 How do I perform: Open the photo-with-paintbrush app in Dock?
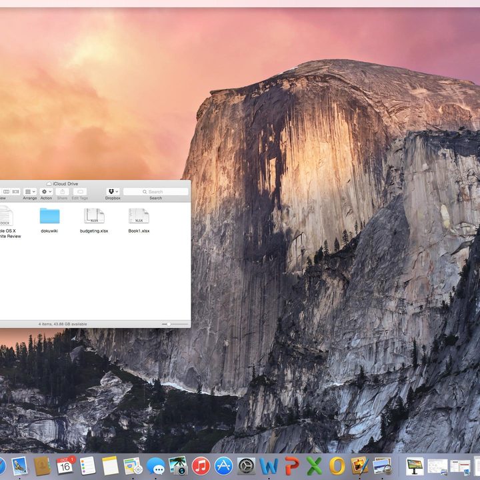click(x=360, y=465)
